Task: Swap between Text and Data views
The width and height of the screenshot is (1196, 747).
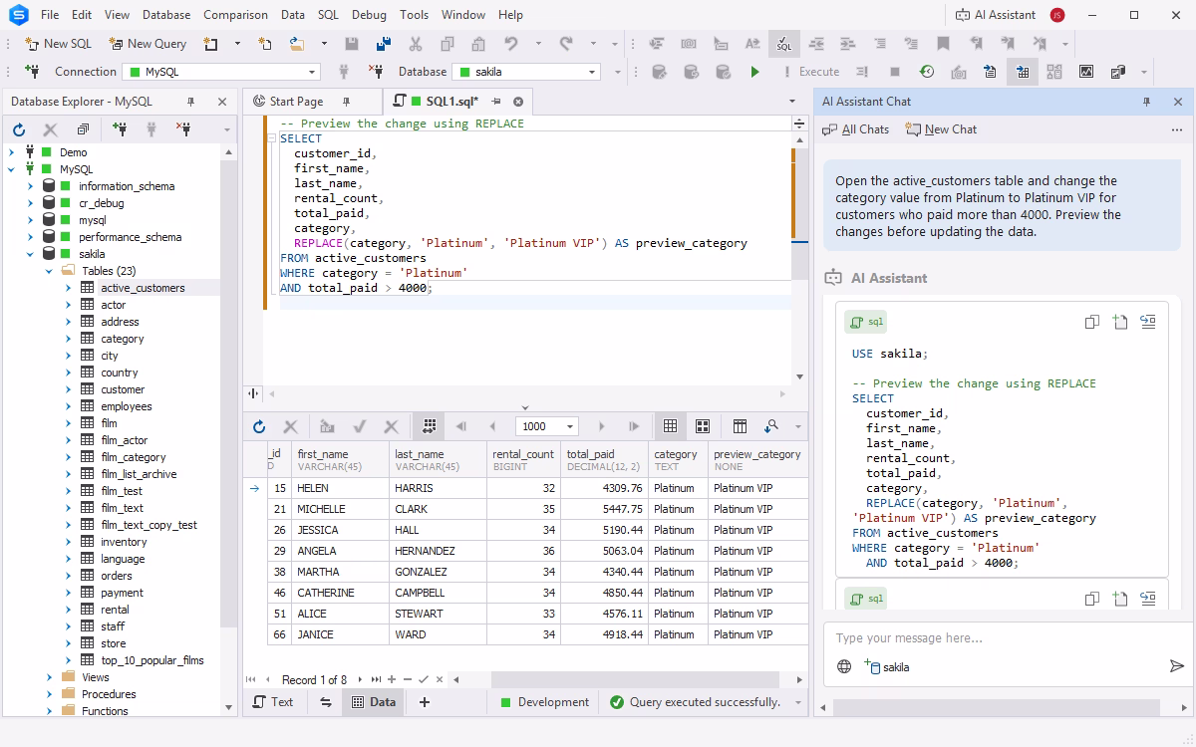Action: pos(325,702)
